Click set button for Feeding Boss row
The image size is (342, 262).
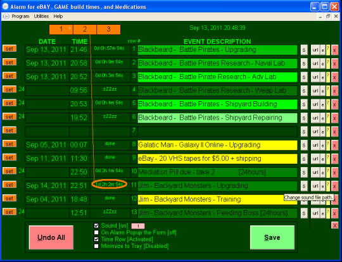(9, 212)
